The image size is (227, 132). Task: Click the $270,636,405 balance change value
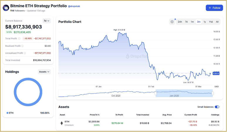22,32
